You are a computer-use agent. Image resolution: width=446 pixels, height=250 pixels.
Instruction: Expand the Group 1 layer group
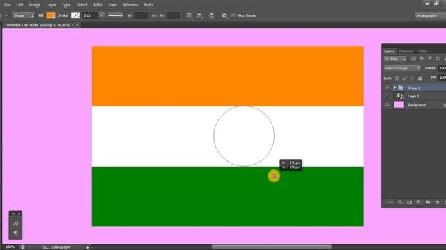395,87
